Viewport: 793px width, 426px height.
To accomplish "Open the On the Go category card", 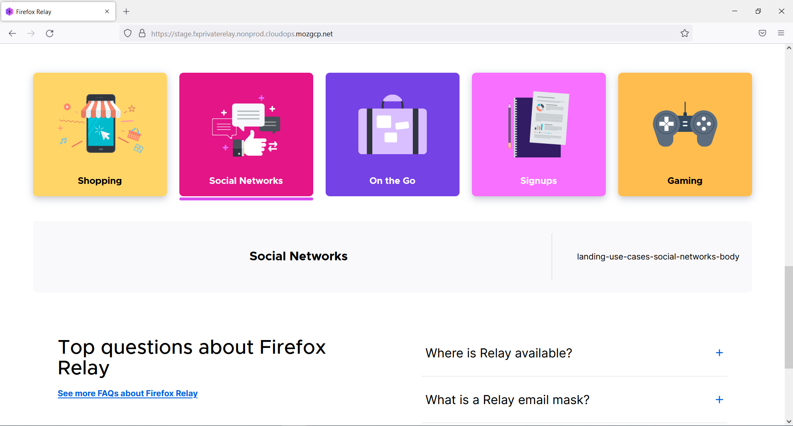I will 392,134.
